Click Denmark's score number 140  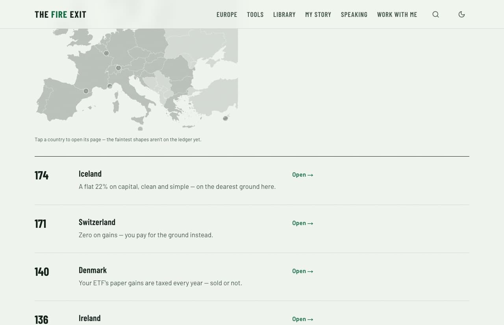tap(42, 272)
